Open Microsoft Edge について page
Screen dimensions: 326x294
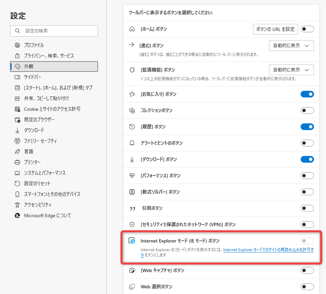click(54, 216)
